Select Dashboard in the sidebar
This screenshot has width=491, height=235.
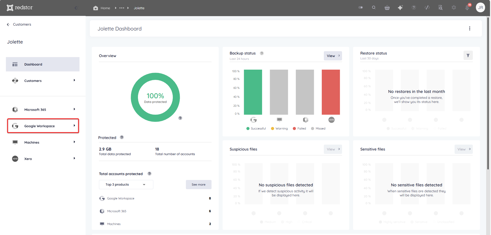click(x=43, y=64)
